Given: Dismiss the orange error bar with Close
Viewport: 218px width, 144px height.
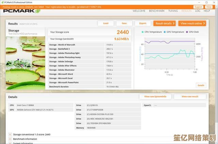Looking at the screenshot, I should (209, 7).
